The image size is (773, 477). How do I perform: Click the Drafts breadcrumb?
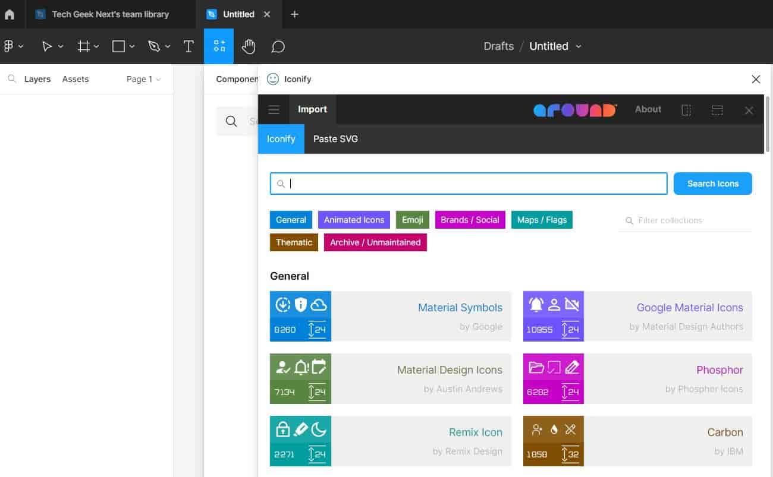click(x=498, y=46)
